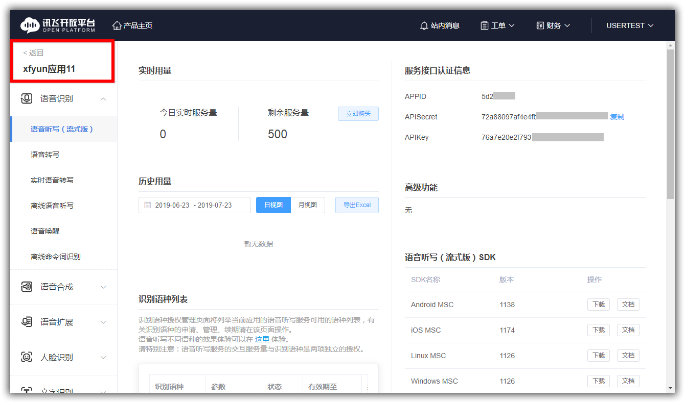The image size is (685, 403).
Task: Click the speaker icon for 语音合成
Action: click(x=27, y=287)
